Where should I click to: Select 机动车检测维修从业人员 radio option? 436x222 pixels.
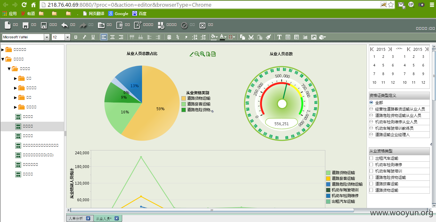click(x=371, y=122)
